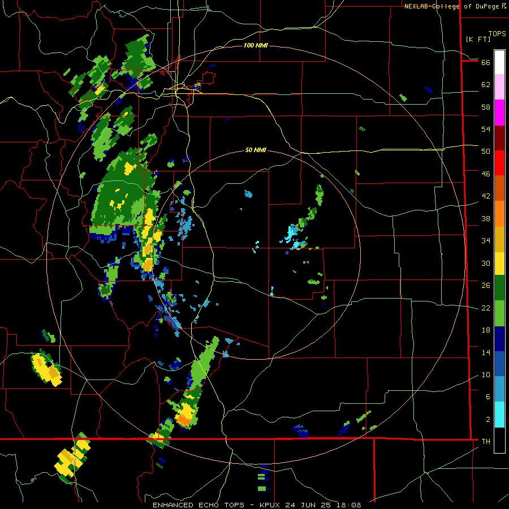Image resolution: width=509 pixels, height=509 pixels.
Task: Click the "18" scale value
Action: point(486,330)
